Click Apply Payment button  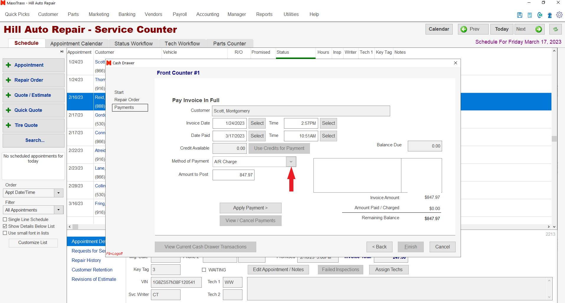pyautogui.click(x=250, y=208)
